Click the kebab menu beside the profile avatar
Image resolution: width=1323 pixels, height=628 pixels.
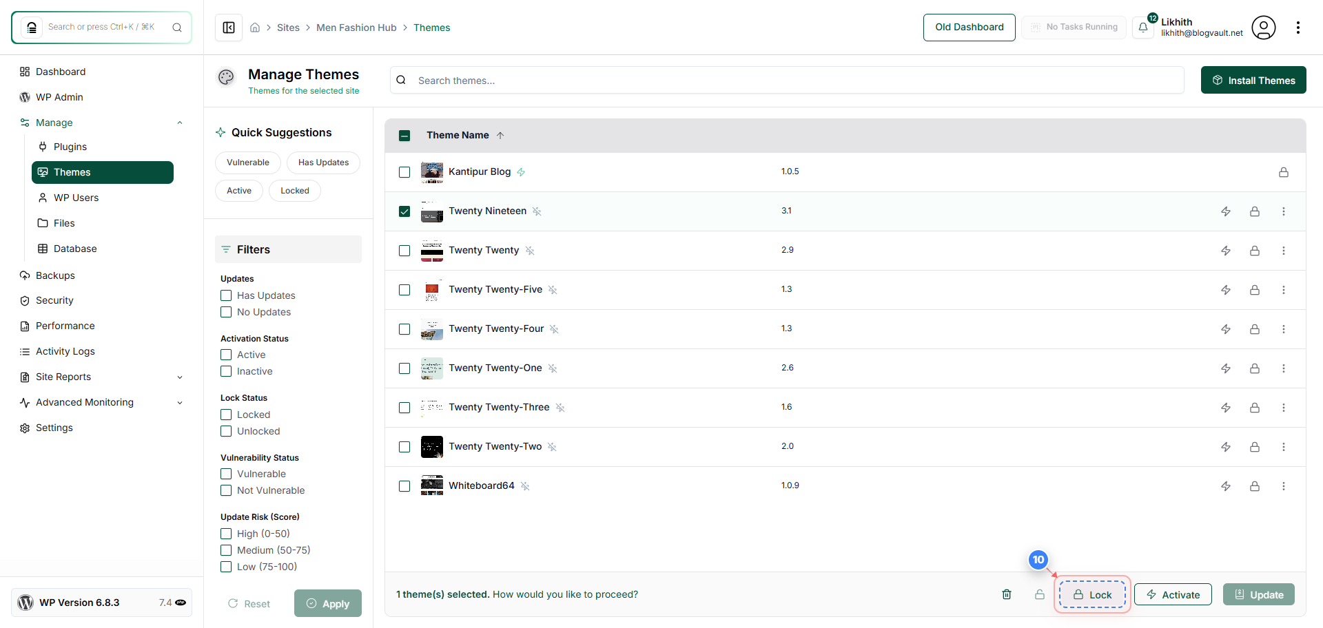(1298, 28)
